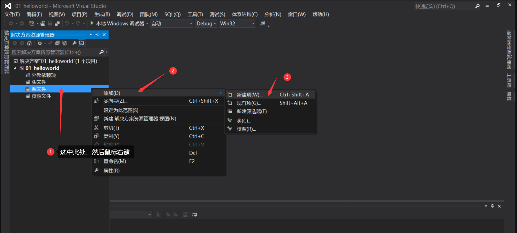Click the quick launch search magnifier icon

point(477,6)
